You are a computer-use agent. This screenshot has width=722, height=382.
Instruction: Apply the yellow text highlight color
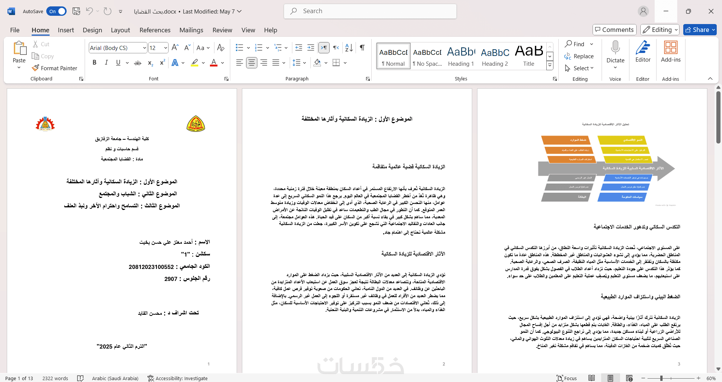tap(195, 63)
